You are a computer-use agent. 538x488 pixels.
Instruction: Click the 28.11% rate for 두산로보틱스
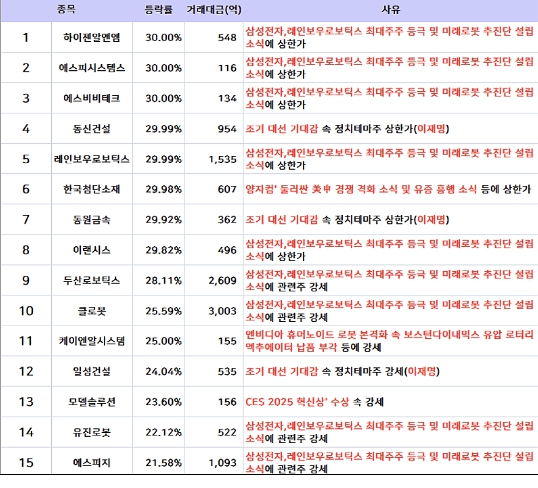pos(164,280)
